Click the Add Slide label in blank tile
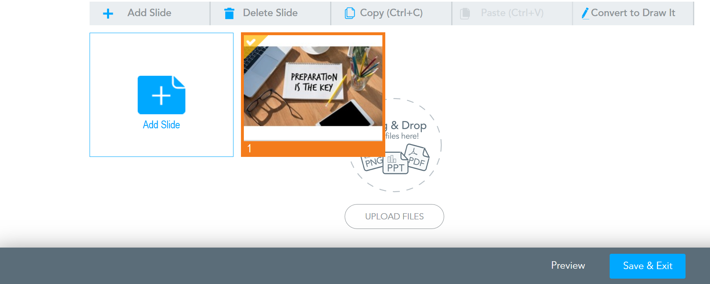Viewport: 710px width, 284px height. [x=161, y=125]
